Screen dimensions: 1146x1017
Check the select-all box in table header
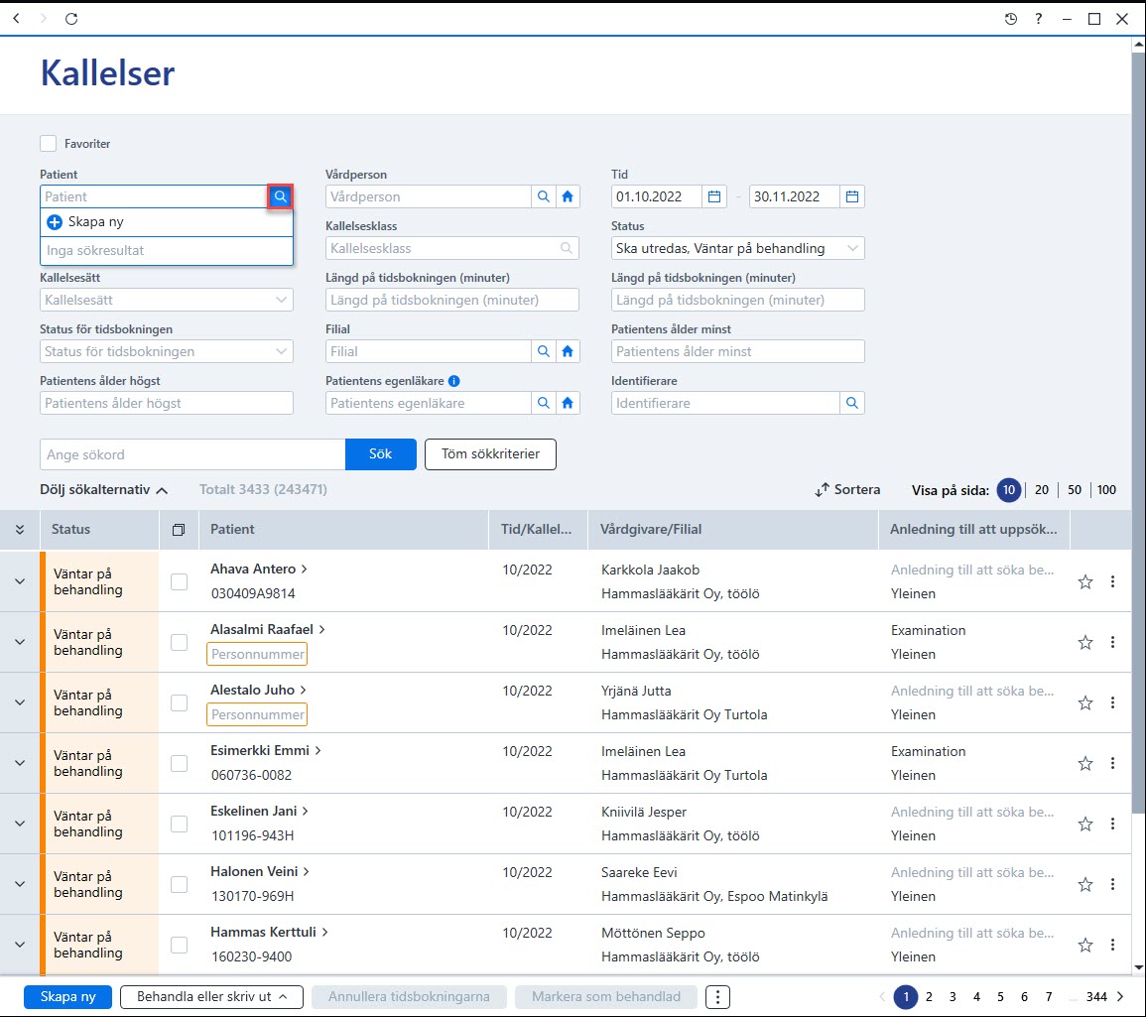coord(179,530)
